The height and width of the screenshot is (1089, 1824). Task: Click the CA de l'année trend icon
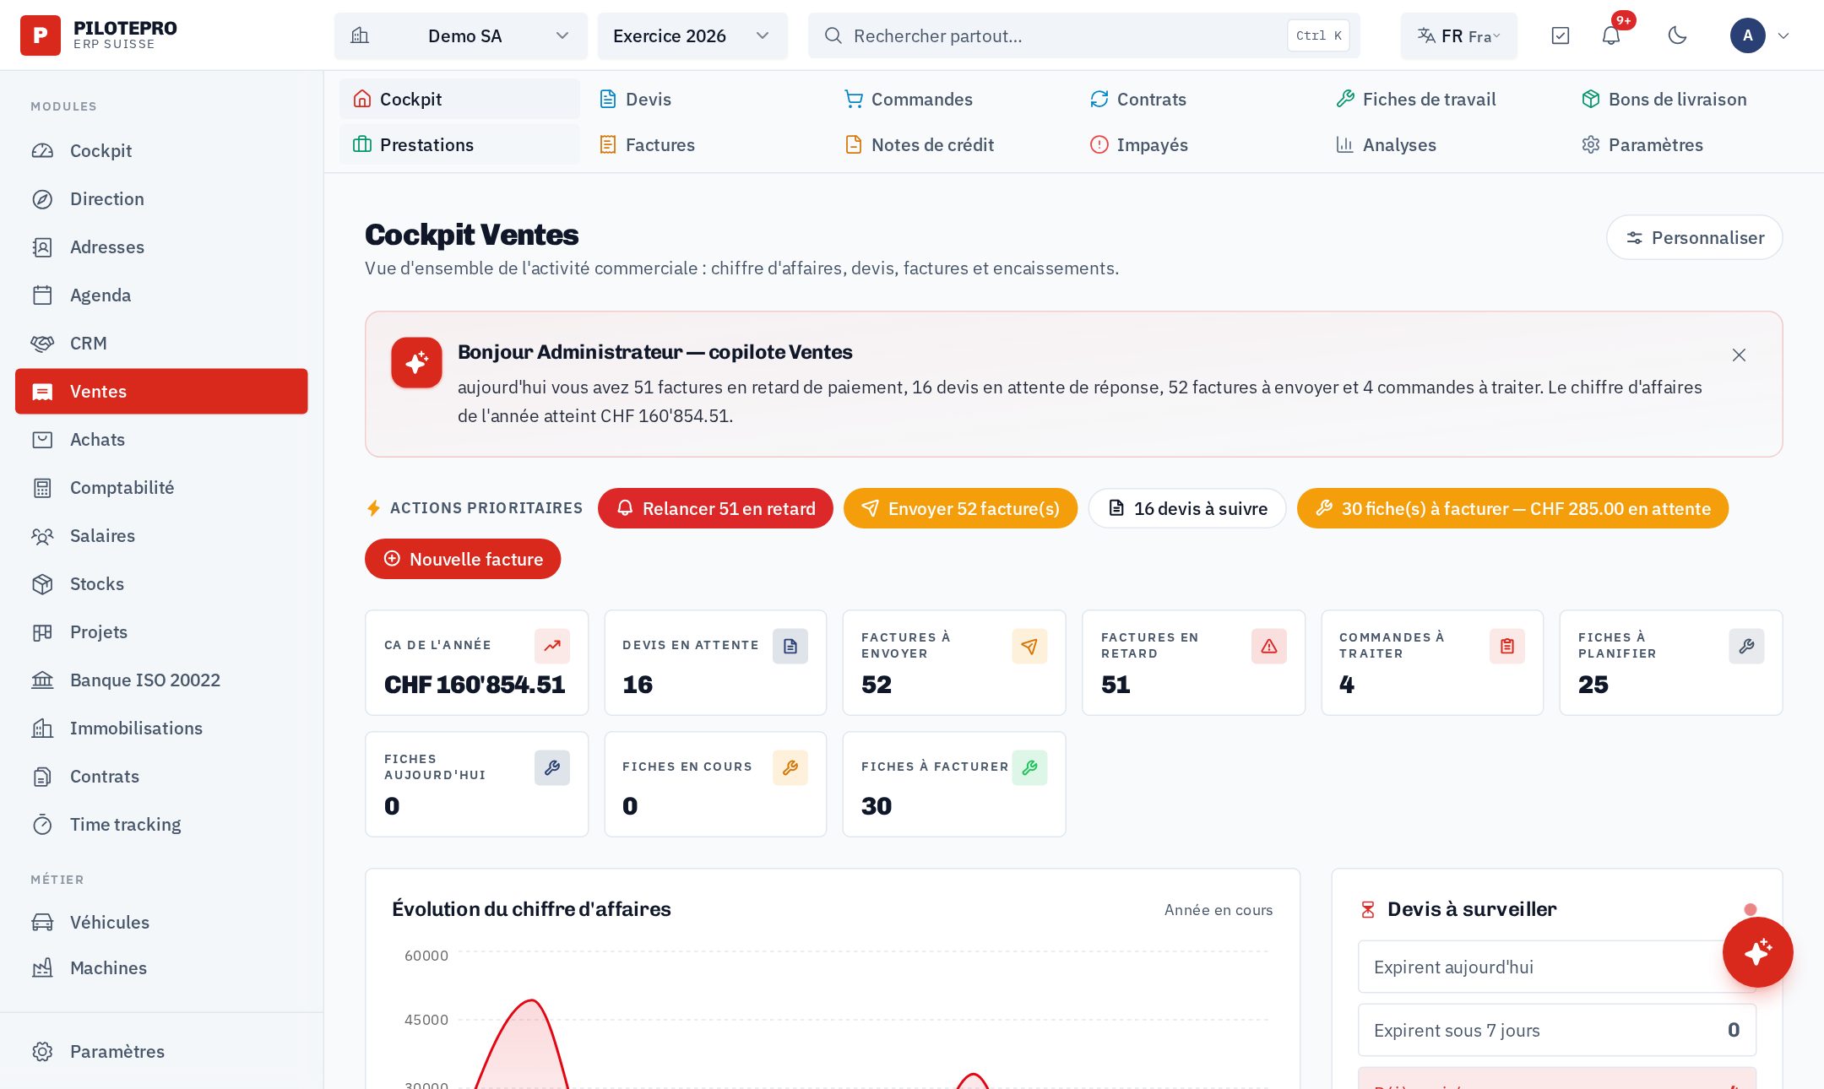pos(552,647)
